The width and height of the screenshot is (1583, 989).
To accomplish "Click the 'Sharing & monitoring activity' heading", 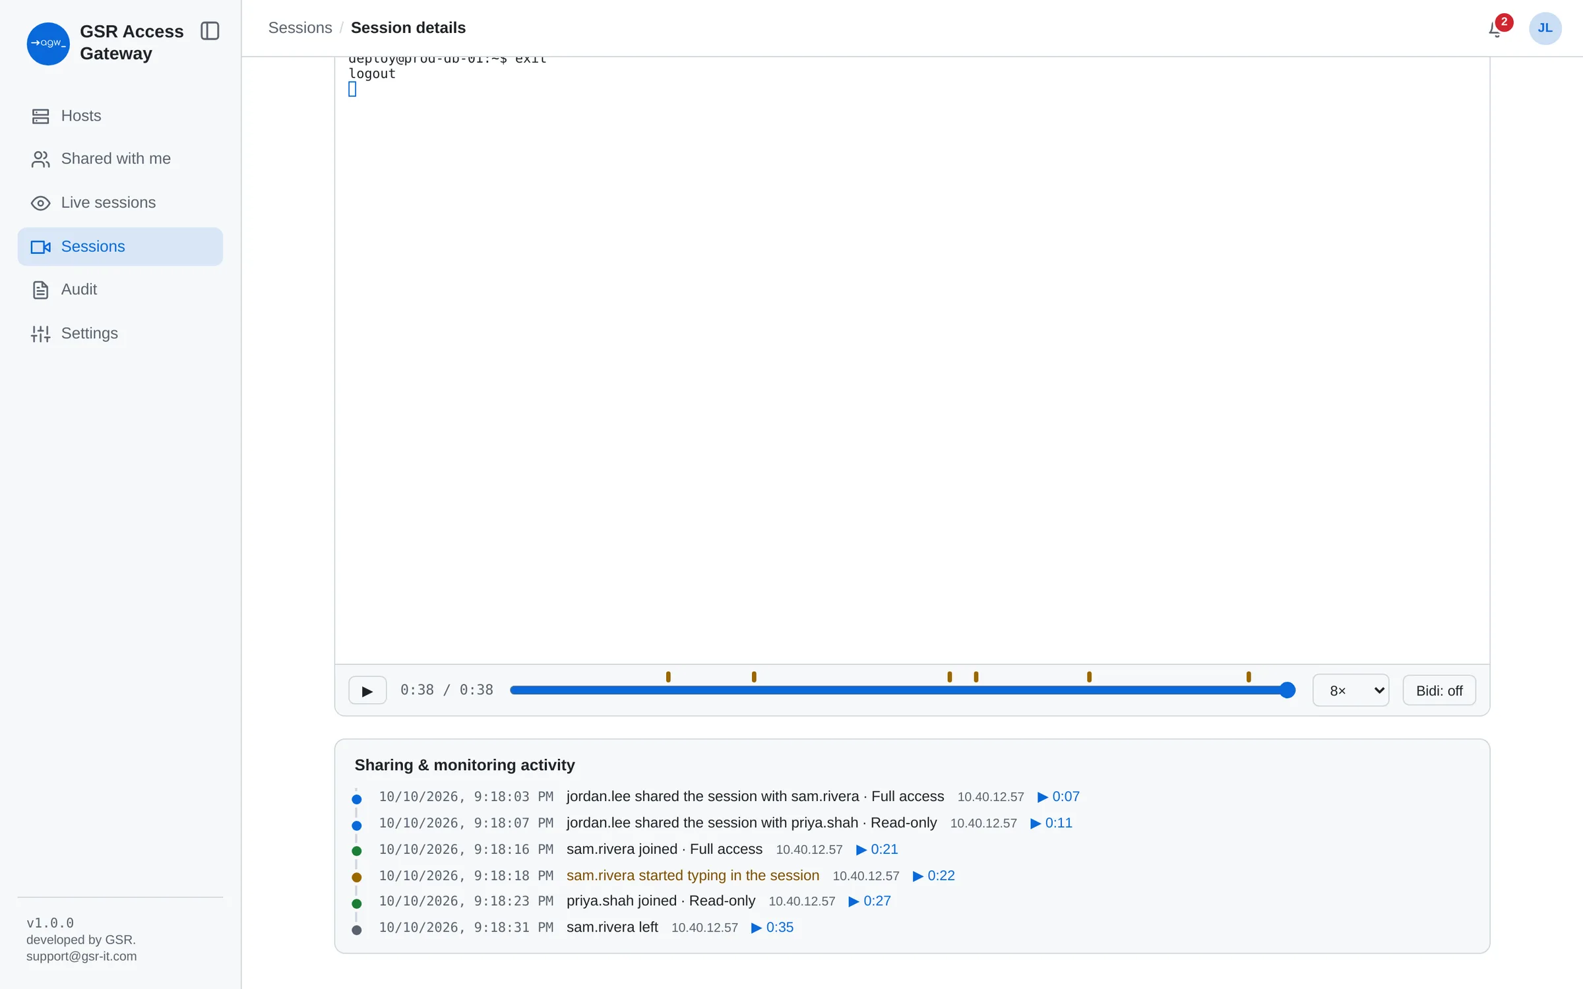I will click(465, 765).
